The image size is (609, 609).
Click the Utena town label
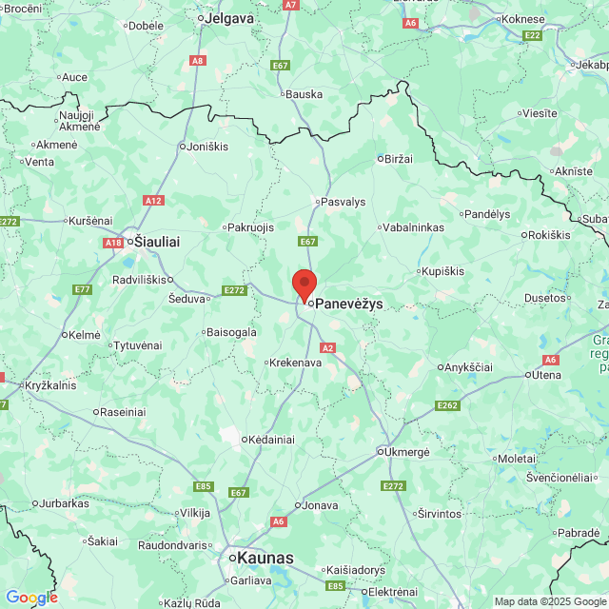[546, 375]
